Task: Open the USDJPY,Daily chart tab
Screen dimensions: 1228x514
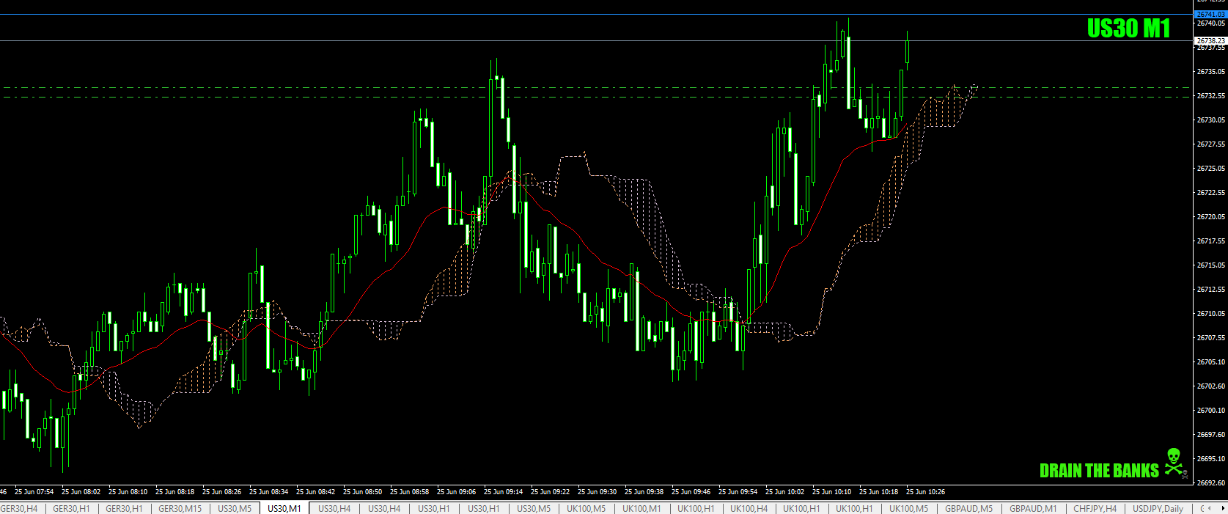Action: tap(1158, 508)
